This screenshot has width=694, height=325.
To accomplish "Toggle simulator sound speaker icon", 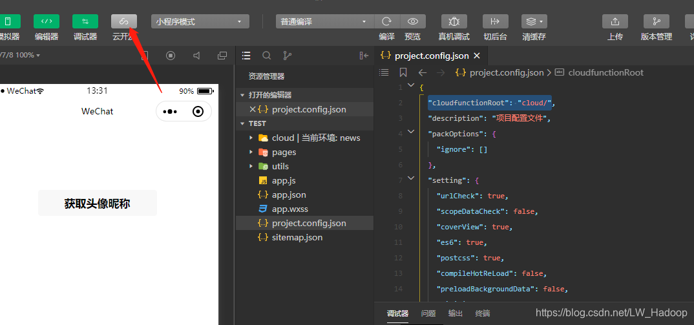I will tap(196, 56).
